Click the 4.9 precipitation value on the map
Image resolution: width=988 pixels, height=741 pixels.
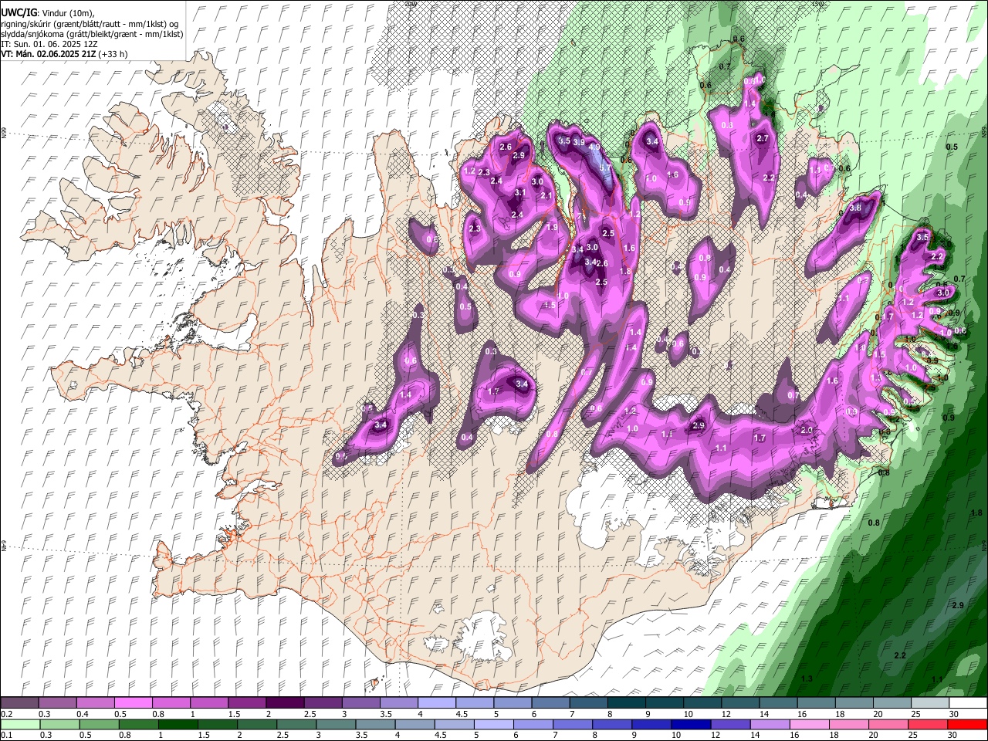(594, 147)
